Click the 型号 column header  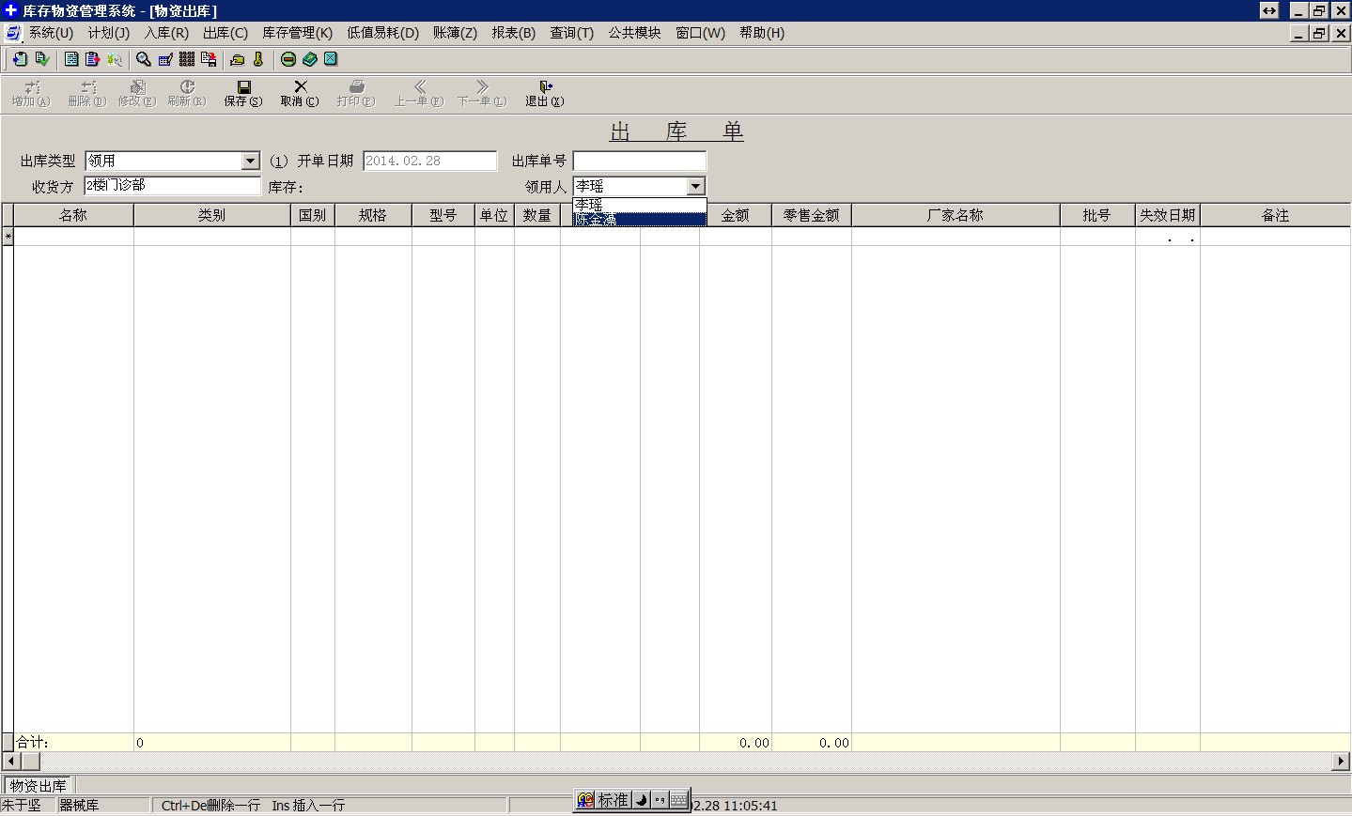[443, 215]
